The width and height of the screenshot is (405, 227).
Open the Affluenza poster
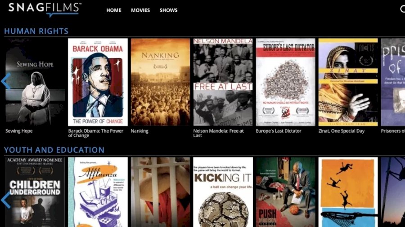[x=98, y=192]
